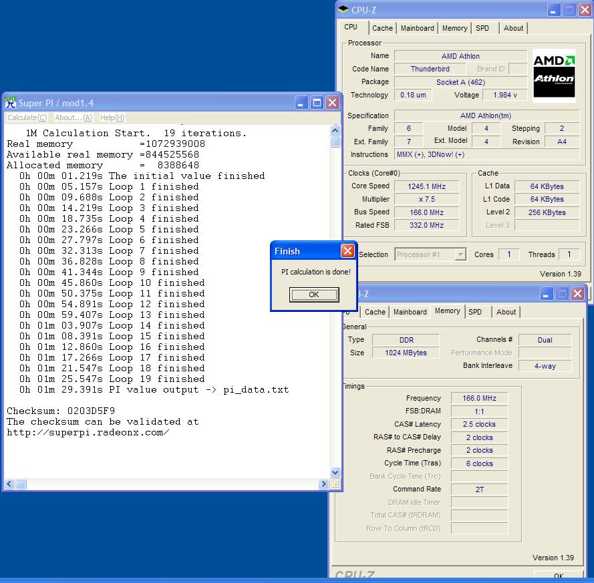Click the Command Rate value 2T
This screenshot has height=583, width=594.
tap(479, 490)
